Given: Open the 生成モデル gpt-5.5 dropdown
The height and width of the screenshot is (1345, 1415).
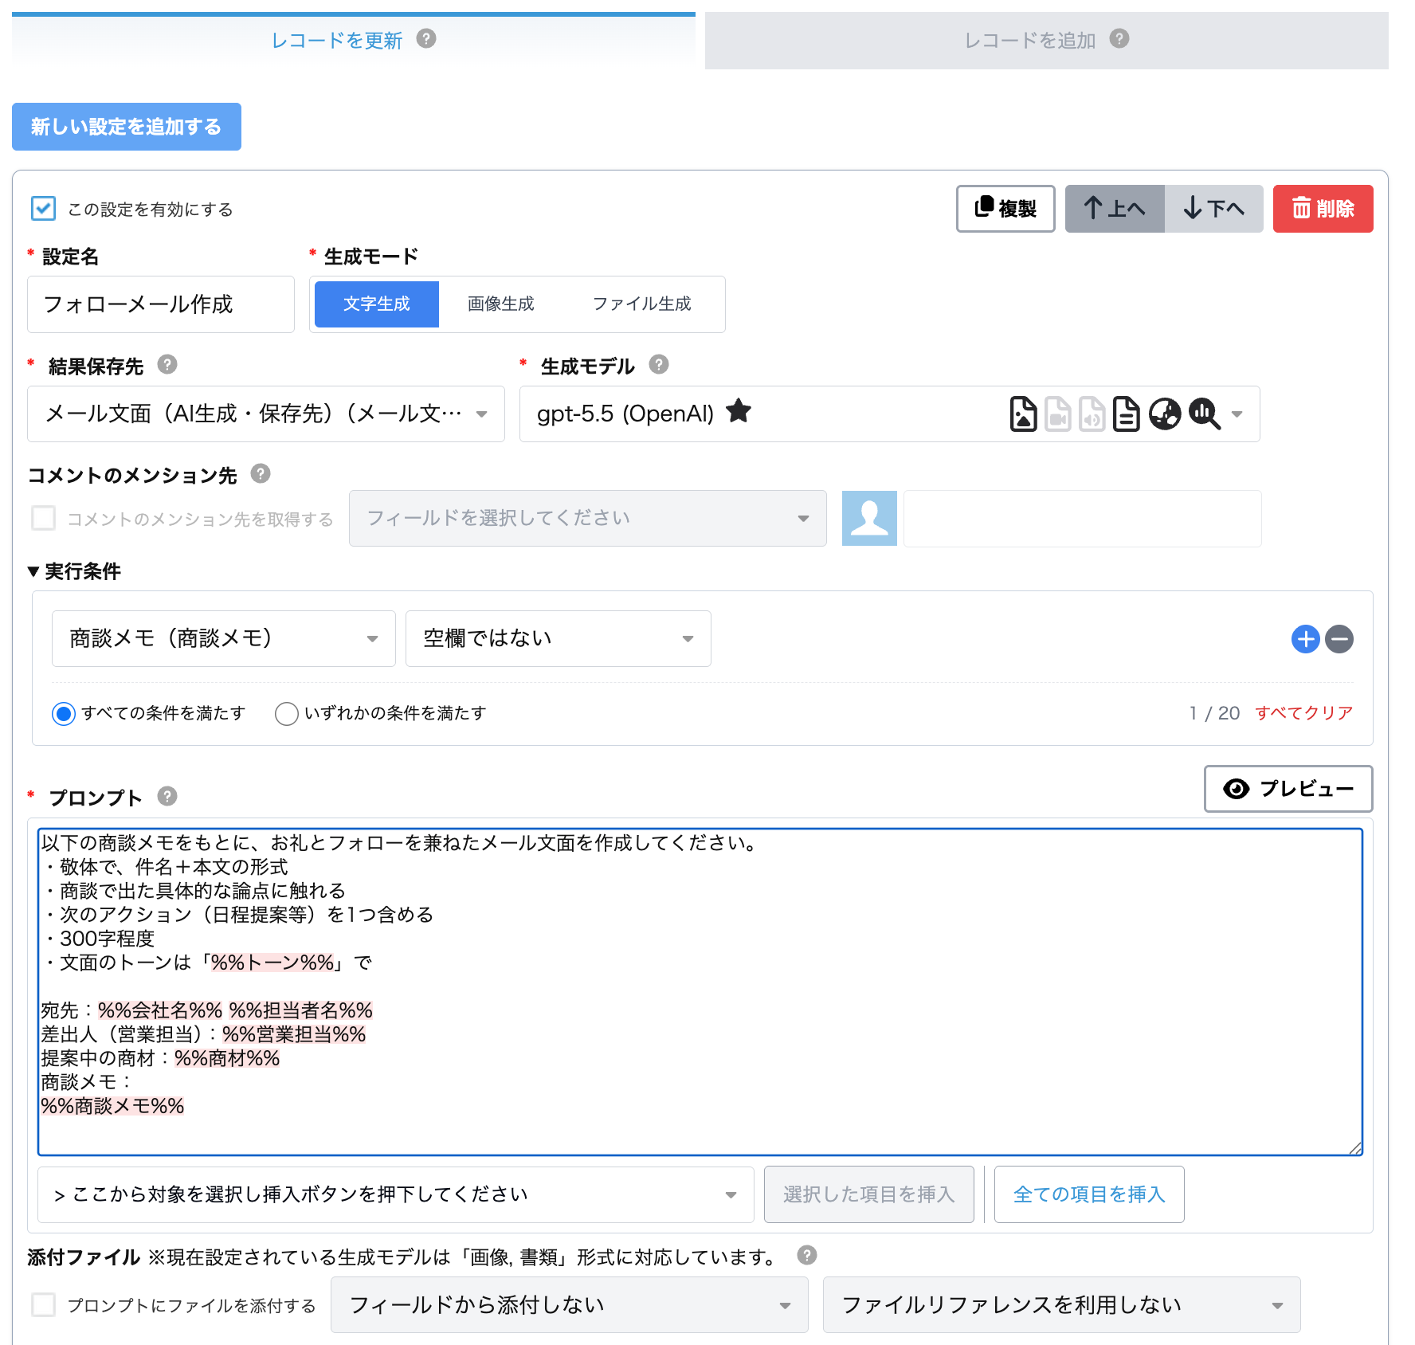Looking at the screenshot, I should click(889, 414).
